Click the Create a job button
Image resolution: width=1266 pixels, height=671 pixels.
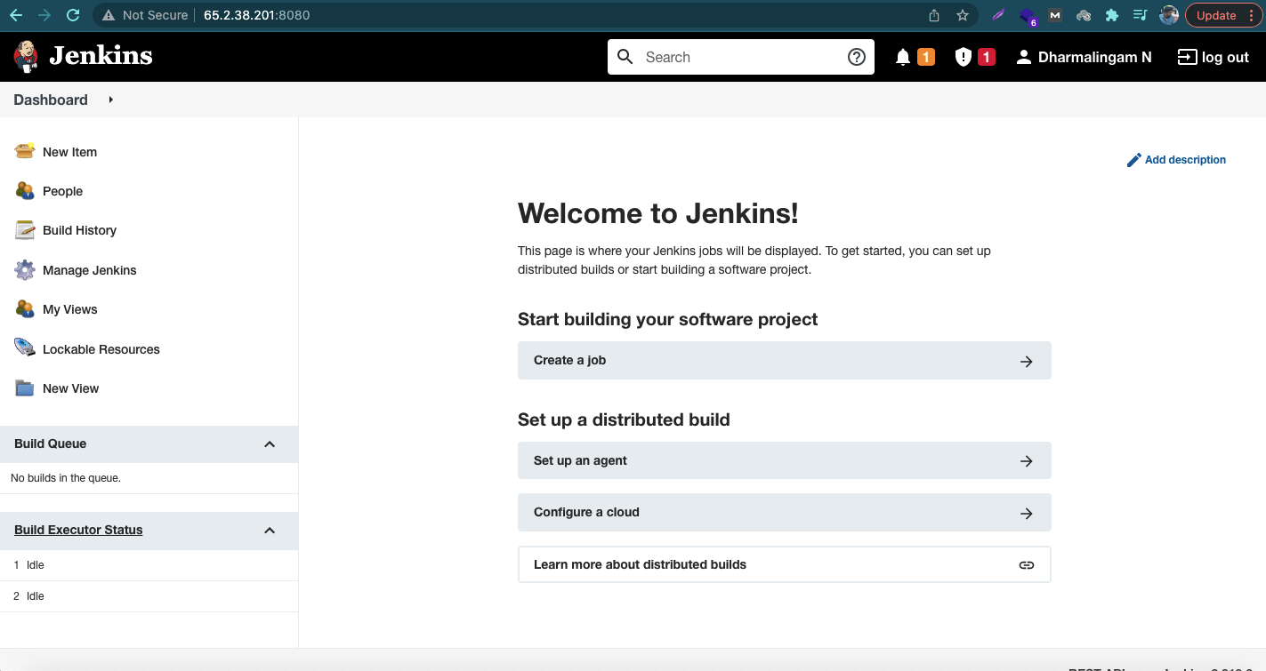784,360
